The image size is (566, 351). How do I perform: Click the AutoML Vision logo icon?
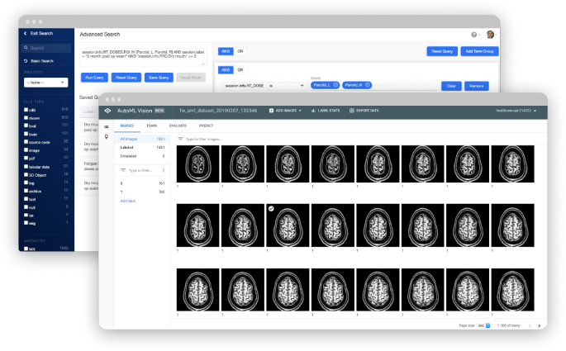[107, 110]
